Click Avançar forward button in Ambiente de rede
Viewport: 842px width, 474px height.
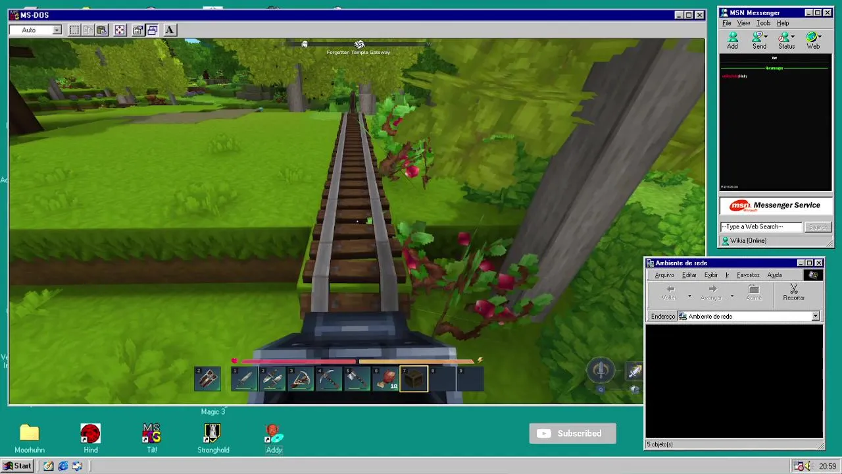712,293
